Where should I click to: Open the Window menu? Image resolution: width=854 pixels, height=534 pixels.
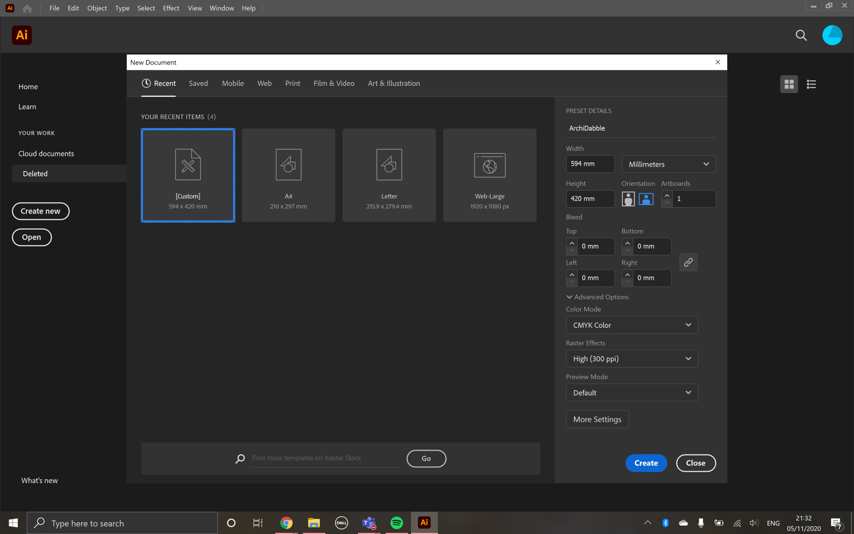[x=222, y=8]
